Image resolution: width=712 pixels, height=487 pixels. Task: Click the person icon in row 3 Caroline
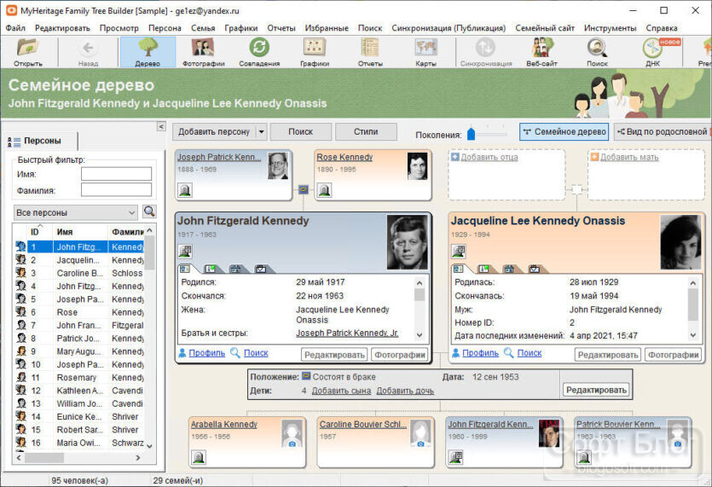tap(20, 273)
